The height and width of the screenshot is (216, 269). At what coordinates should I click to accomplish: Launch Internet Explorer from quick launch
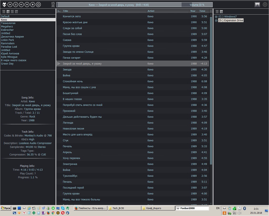(x=29, y=208)
